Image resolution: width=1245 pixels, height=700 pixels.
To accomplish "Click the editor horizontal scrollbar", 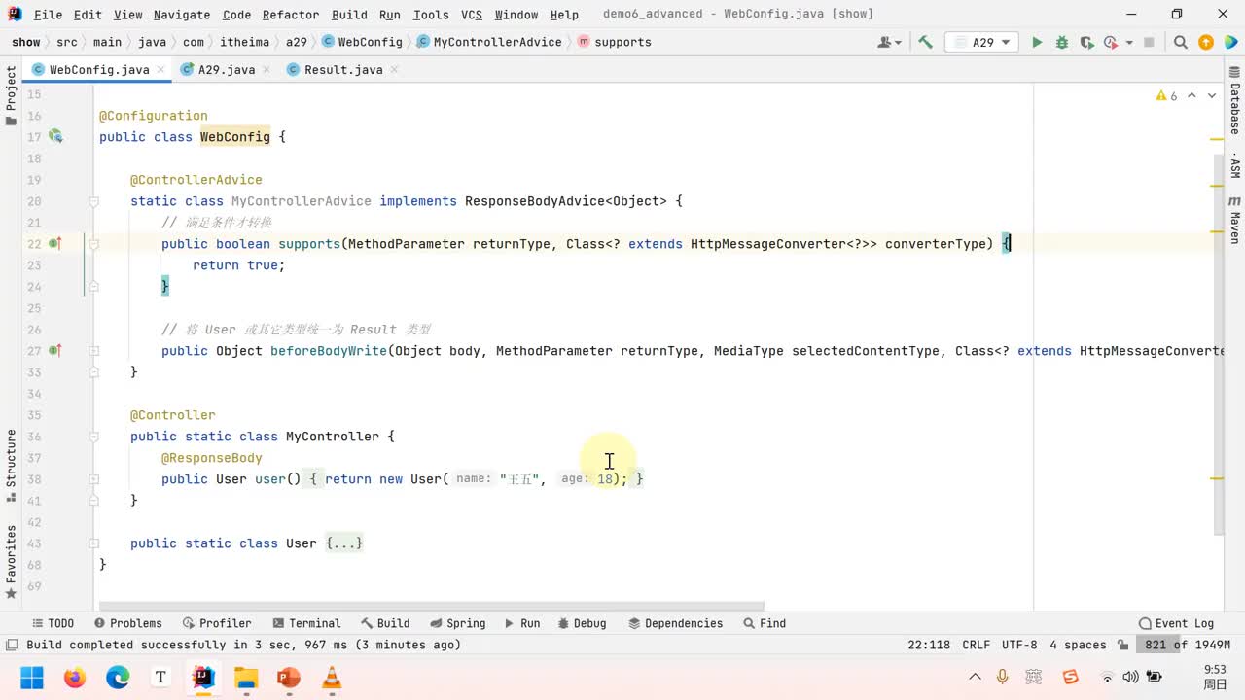I will (x=432, y=606).
